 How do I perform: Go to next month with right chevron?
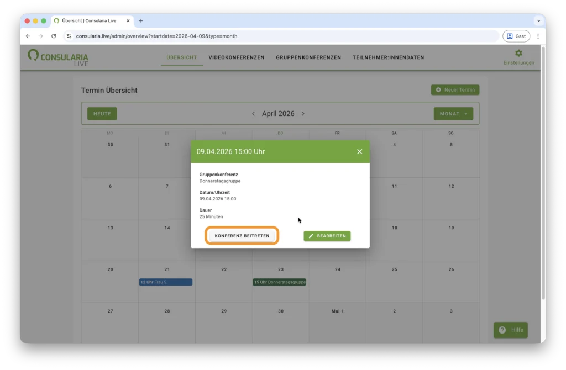tap(303, 114)
